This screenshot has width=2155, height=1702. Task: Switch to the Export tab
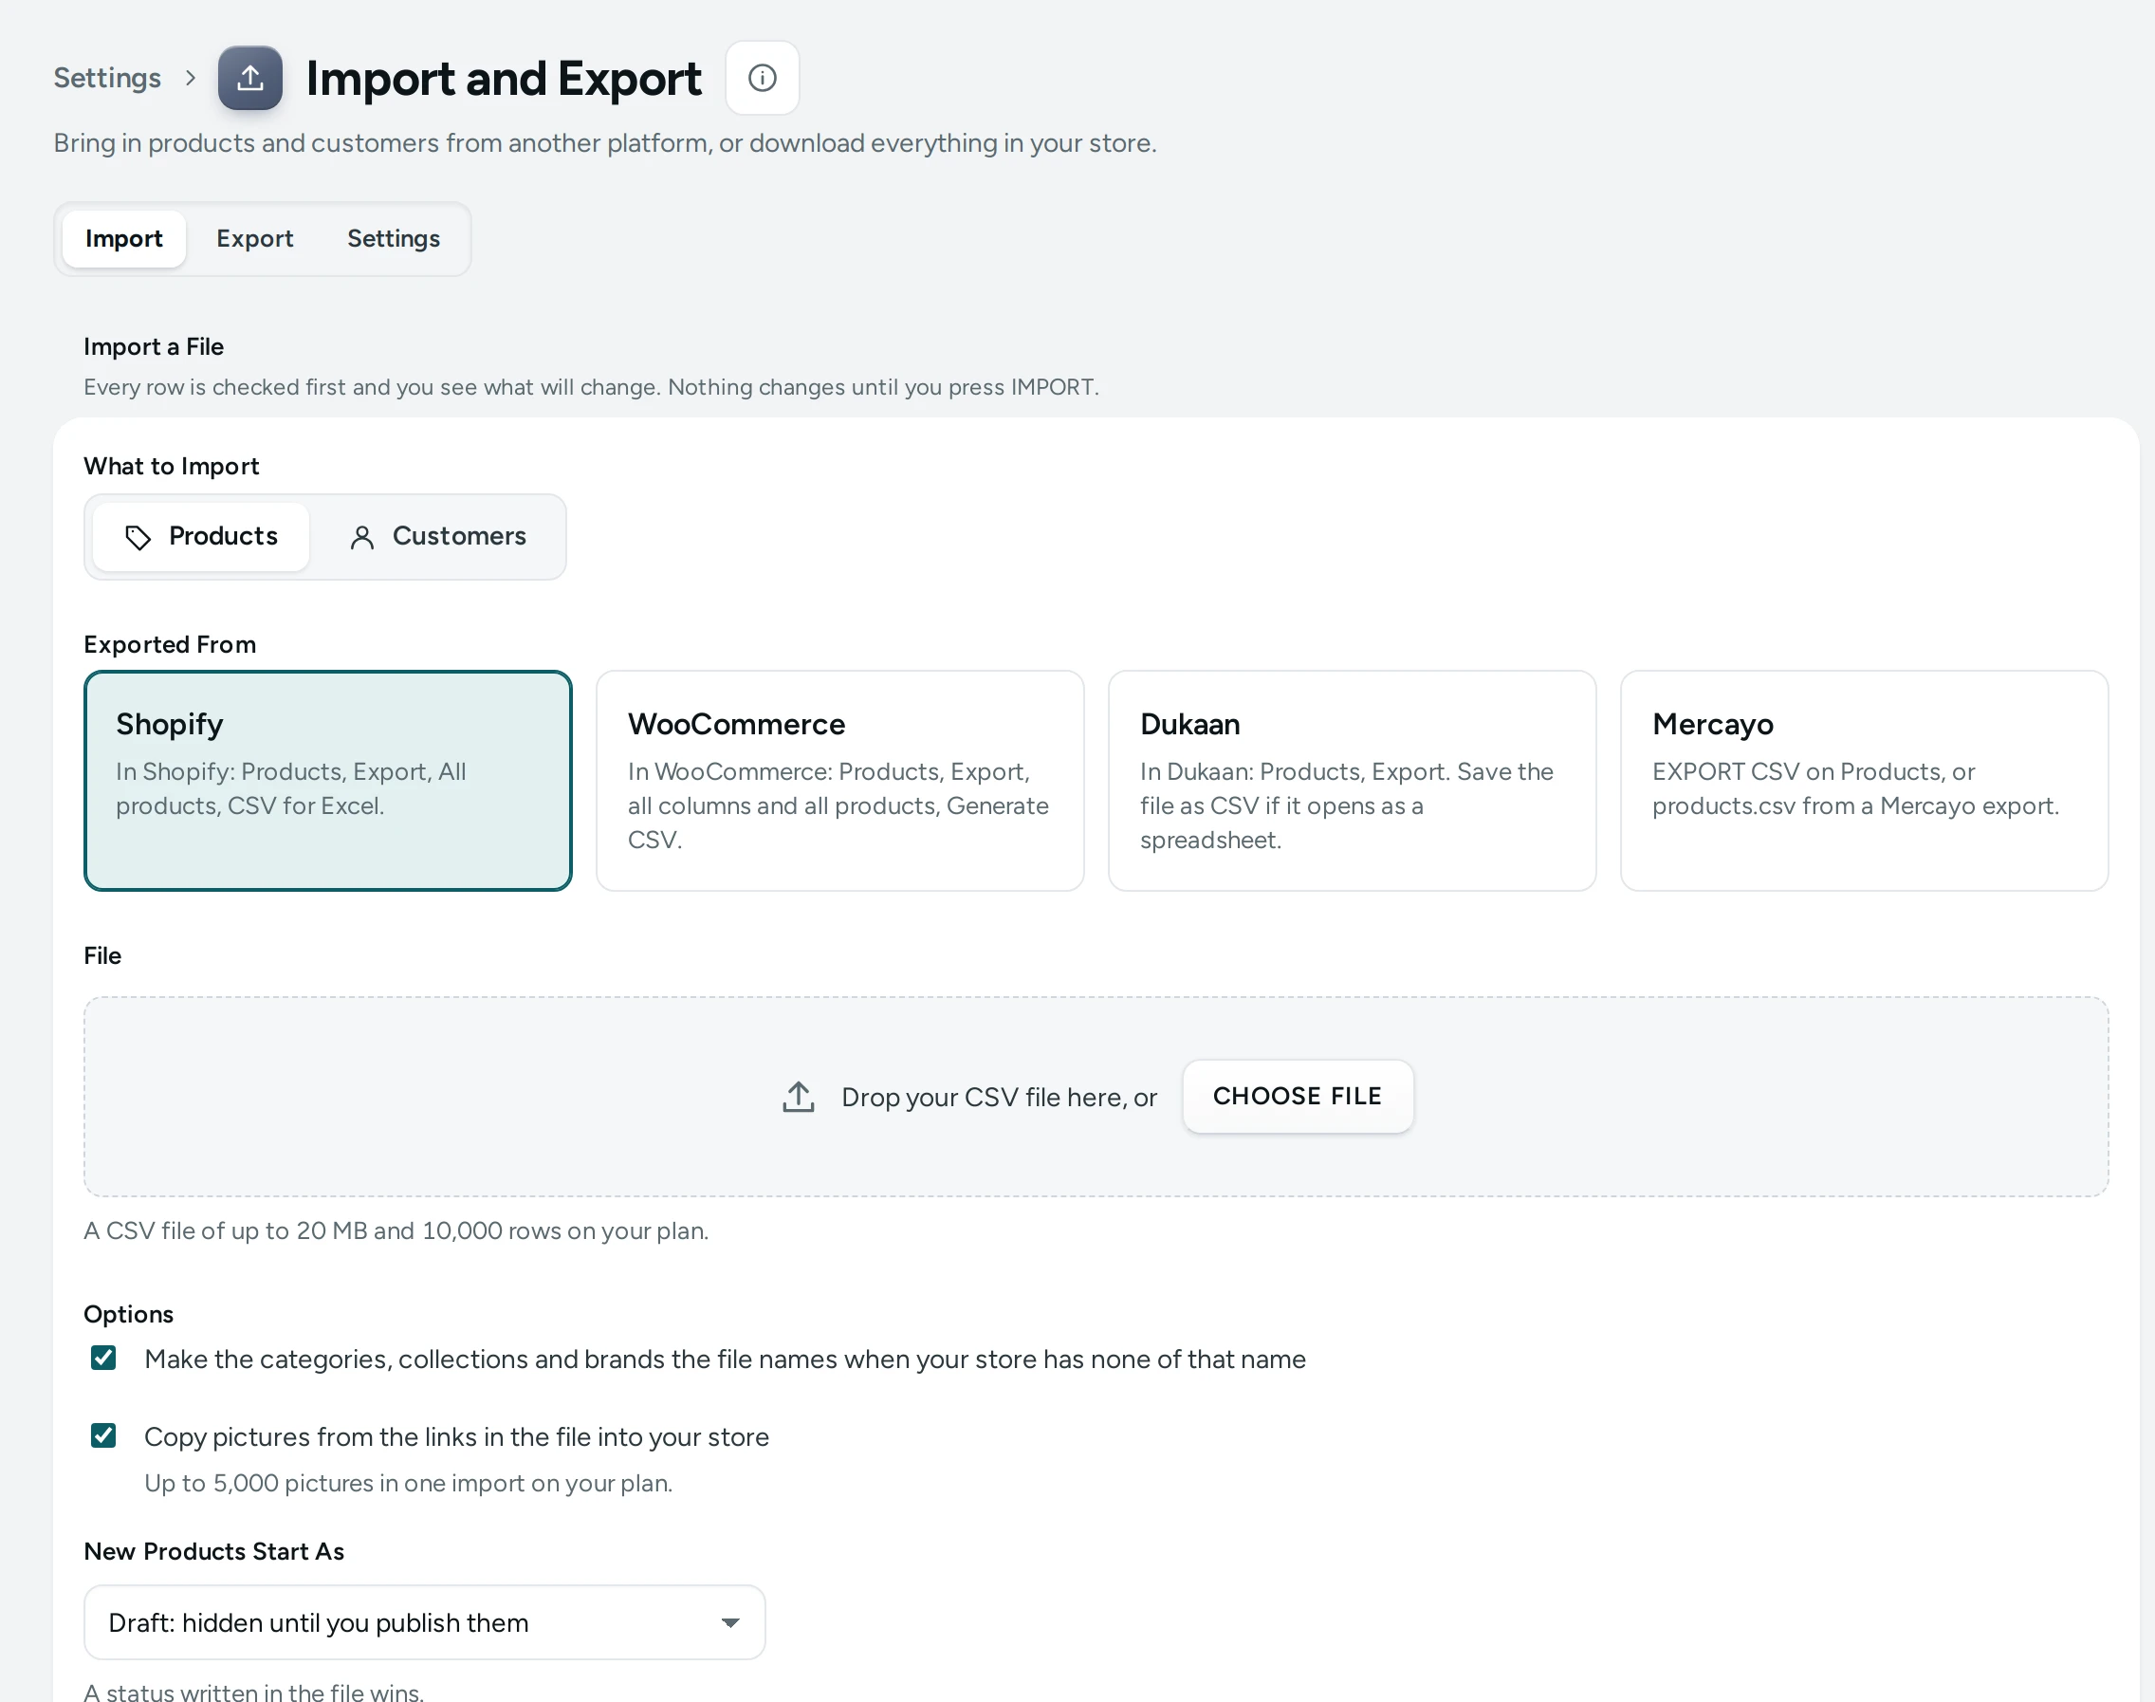coord(255,239)
